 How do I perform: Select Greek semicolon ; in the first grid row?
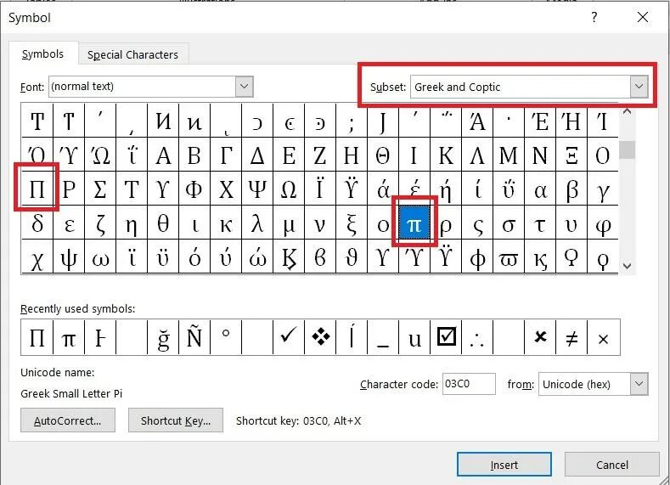(352, 121)
